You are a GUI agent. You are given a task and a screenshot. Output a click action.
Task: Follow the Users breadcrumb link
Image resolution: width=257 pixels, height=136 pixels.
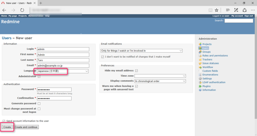tap(7, 38)
